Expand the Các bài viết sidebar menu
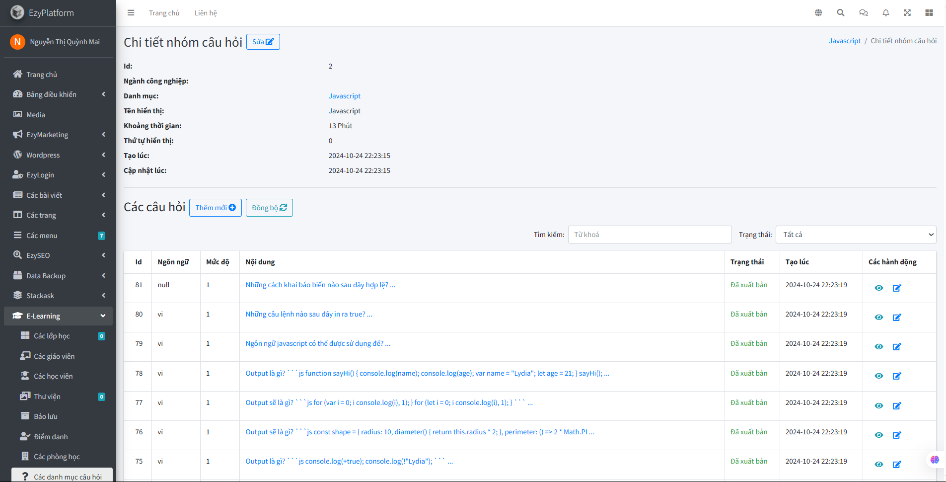This screenshot has height=482, width=946. 58,195
